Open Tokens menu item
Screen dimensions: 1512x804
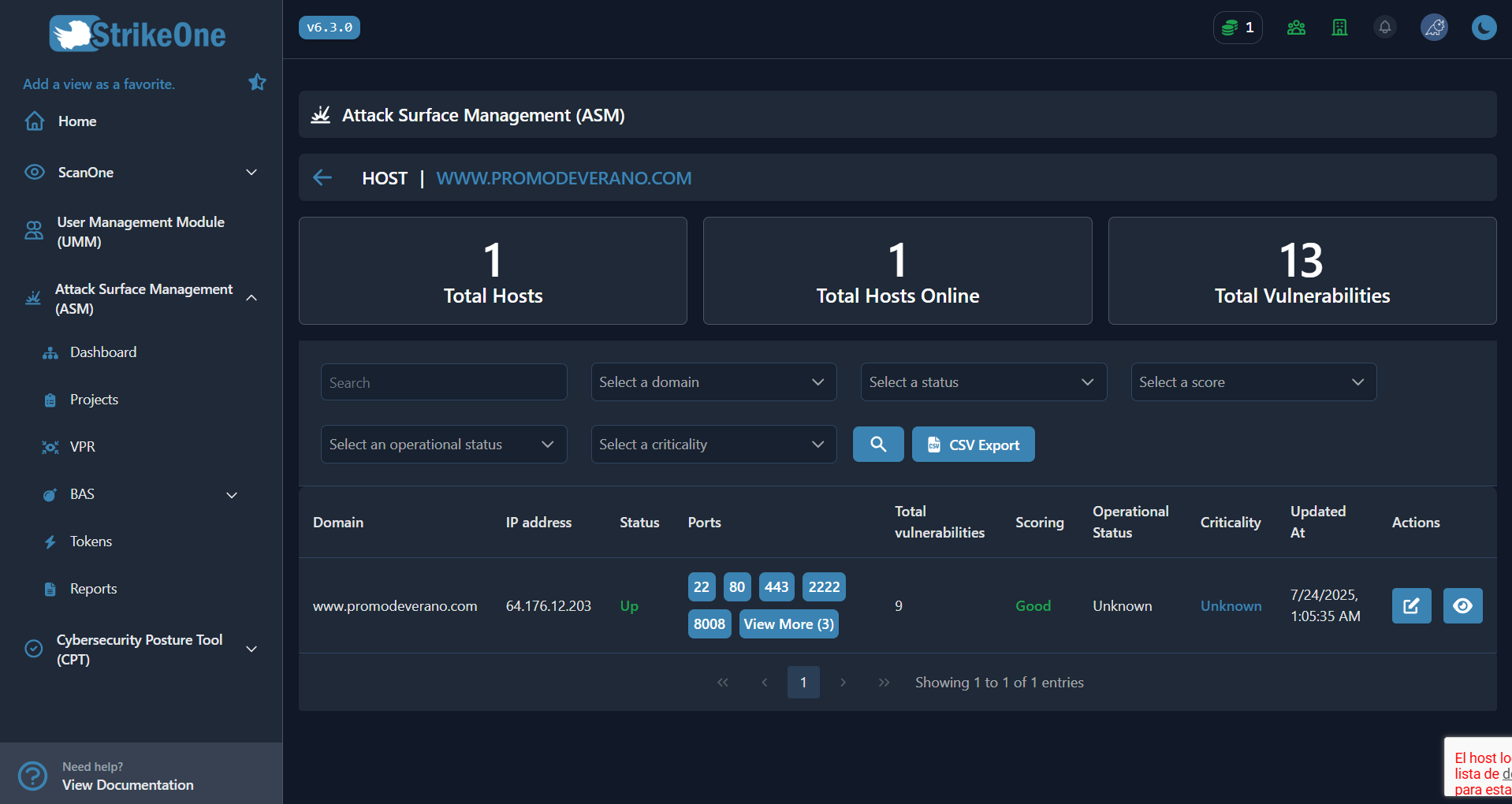pyautogui.click(x=91, y=542)
